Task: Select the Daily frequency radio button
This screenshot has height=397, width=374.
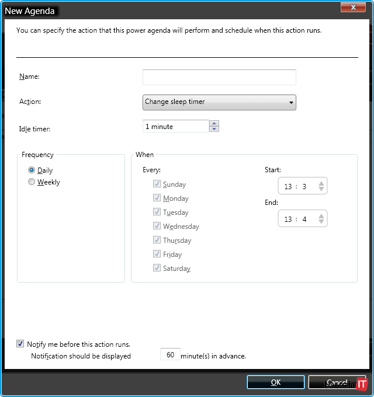Action: point(32,170)
